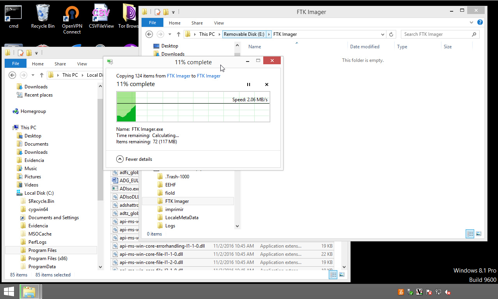
Task: Click Refresh button beside address bar
Action: [392, 34]
